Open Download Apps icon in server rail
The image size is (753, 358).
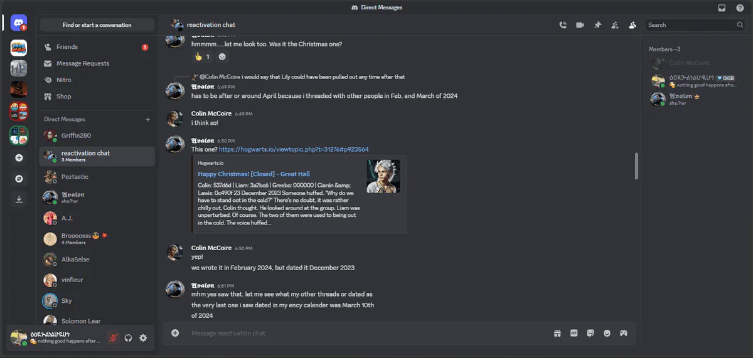click(x=19, y=199)
